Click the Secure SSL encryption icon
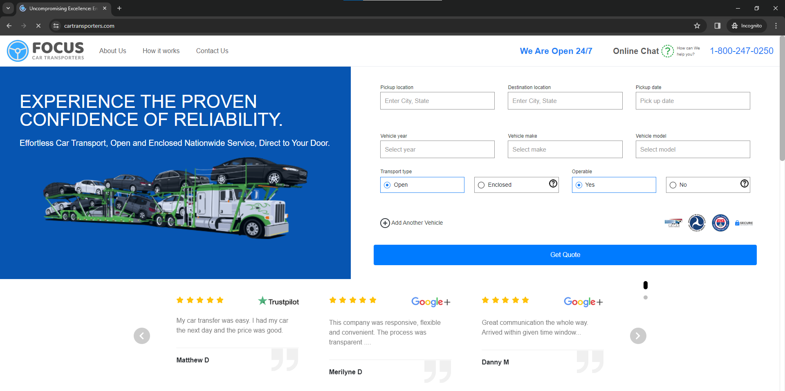This screenshot has width=785, height=391. pos(743,223)
